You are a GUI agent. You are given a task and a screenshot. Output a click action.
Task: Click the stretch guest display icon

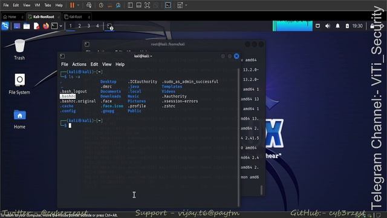click(x=180, y=5)
